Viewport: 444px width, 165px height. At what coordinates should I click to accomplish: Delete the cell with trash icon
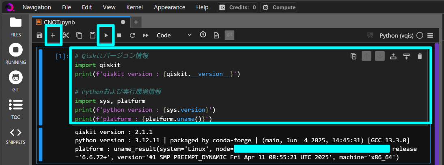pos(420,56)
